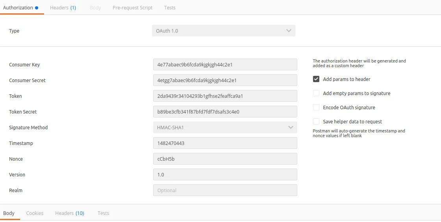Open the Pre-request Script tab

tap(132, 7)
